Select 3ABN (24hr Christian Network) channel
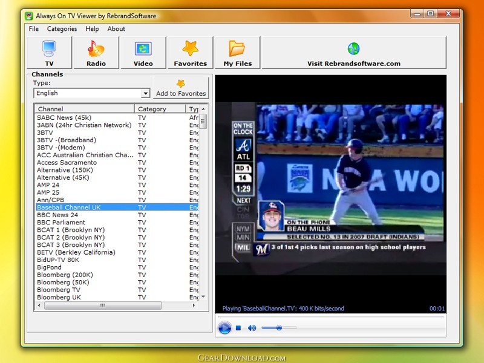The image size is (484, 363). [117, 125]
